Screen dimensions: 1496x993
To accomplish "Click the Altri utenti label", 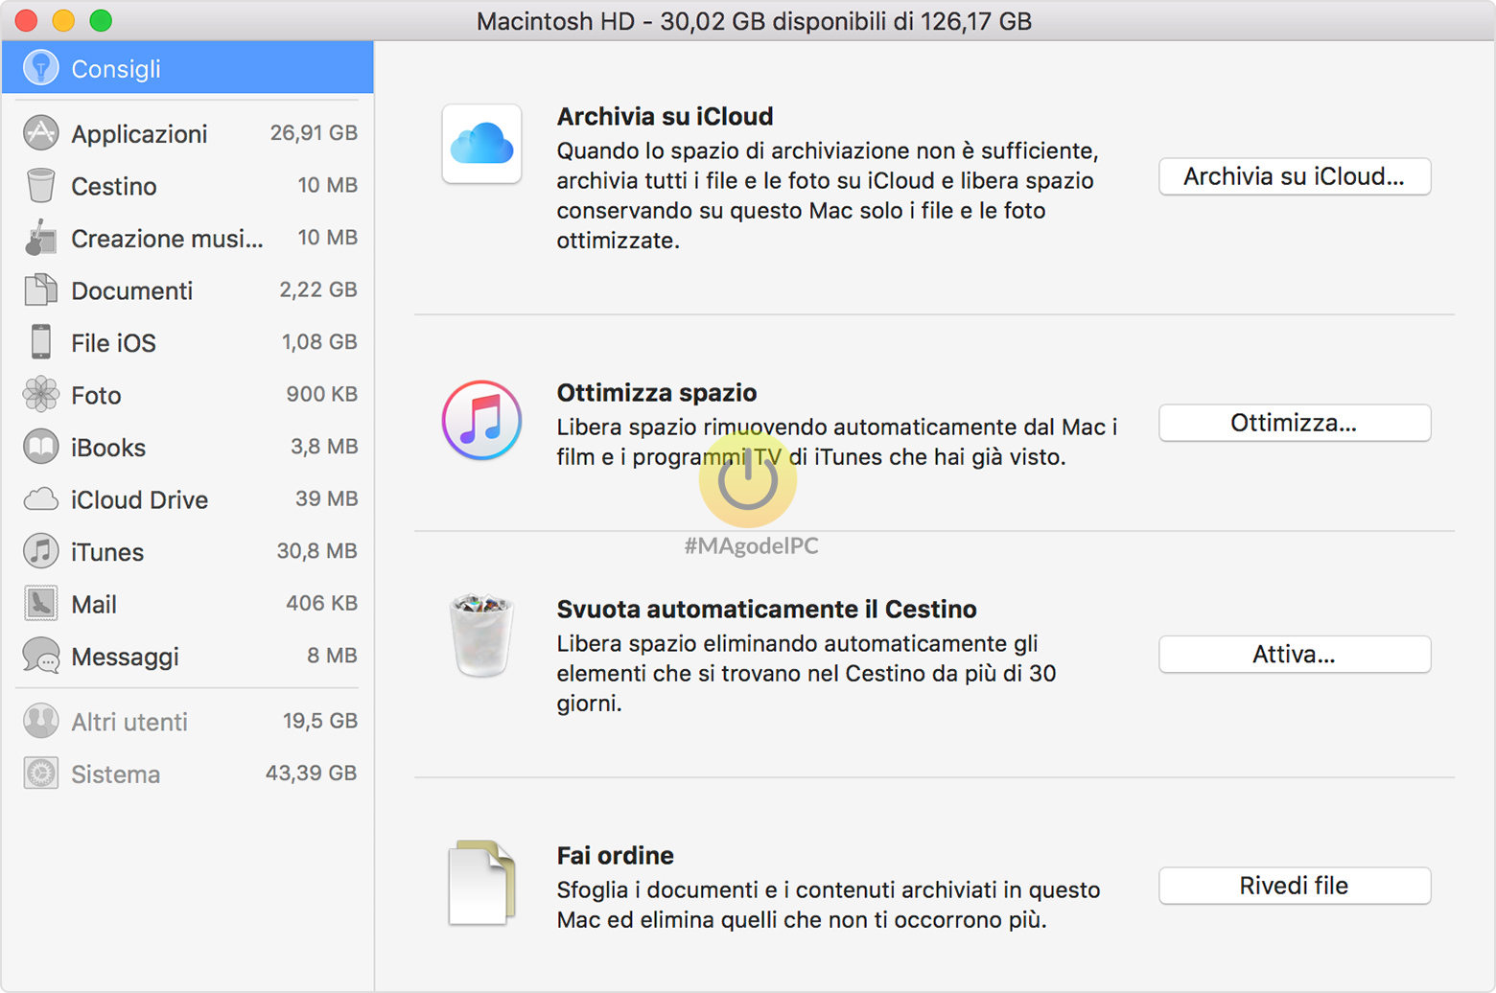I will 129,722.
